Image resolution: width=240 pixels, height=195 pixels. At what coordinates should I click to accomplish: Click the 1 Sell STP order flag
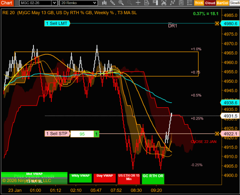(57, 134)
